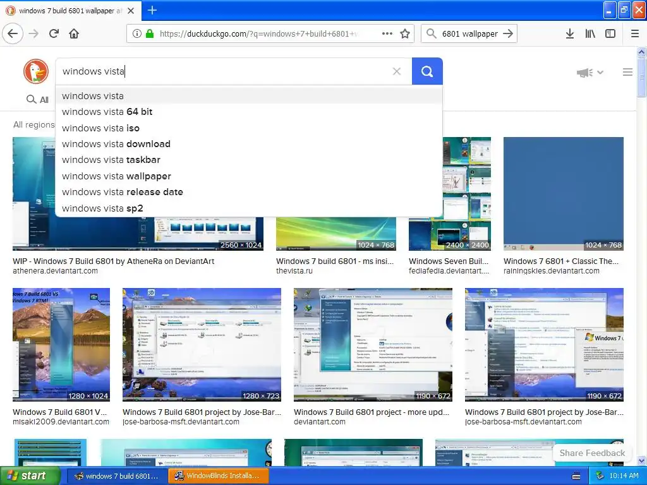The height and width of the screenshot is (485, 647).
Task: Switch to the All results tab
Action: coord(37,99)
